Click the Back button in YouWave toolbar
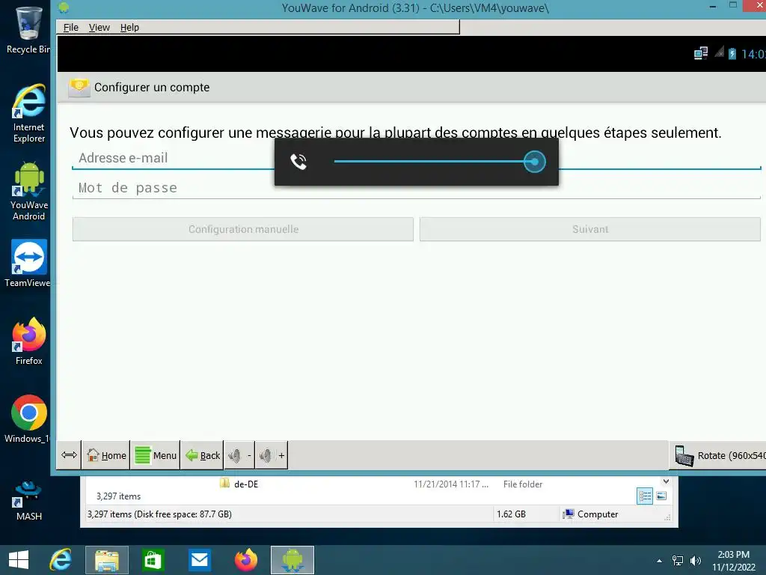766x575 pixels. [202, 455]
